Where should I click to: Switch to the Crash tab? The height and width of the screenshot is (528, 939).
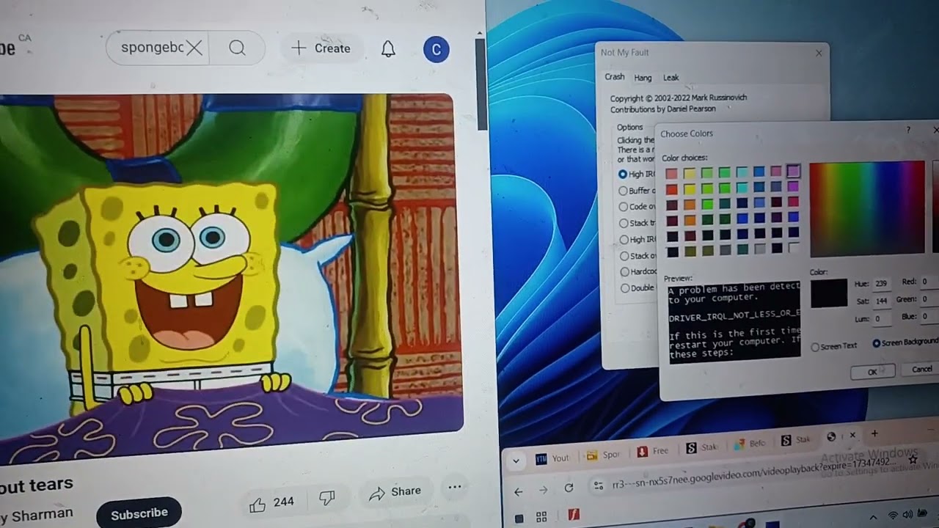[x=615, y=77]
